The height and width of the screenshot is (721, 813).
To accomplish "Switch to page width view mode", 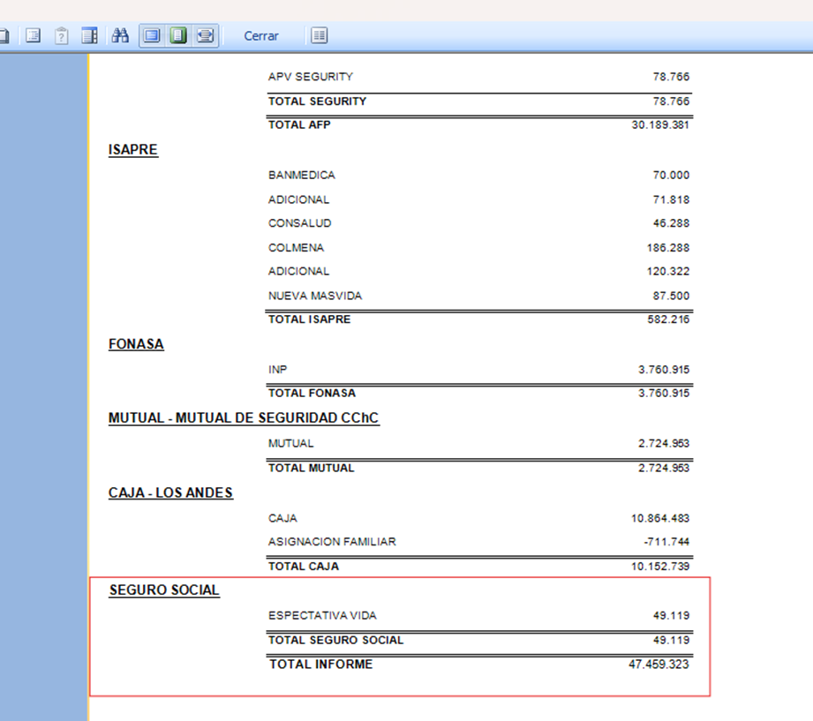I will tap(205, 36).
